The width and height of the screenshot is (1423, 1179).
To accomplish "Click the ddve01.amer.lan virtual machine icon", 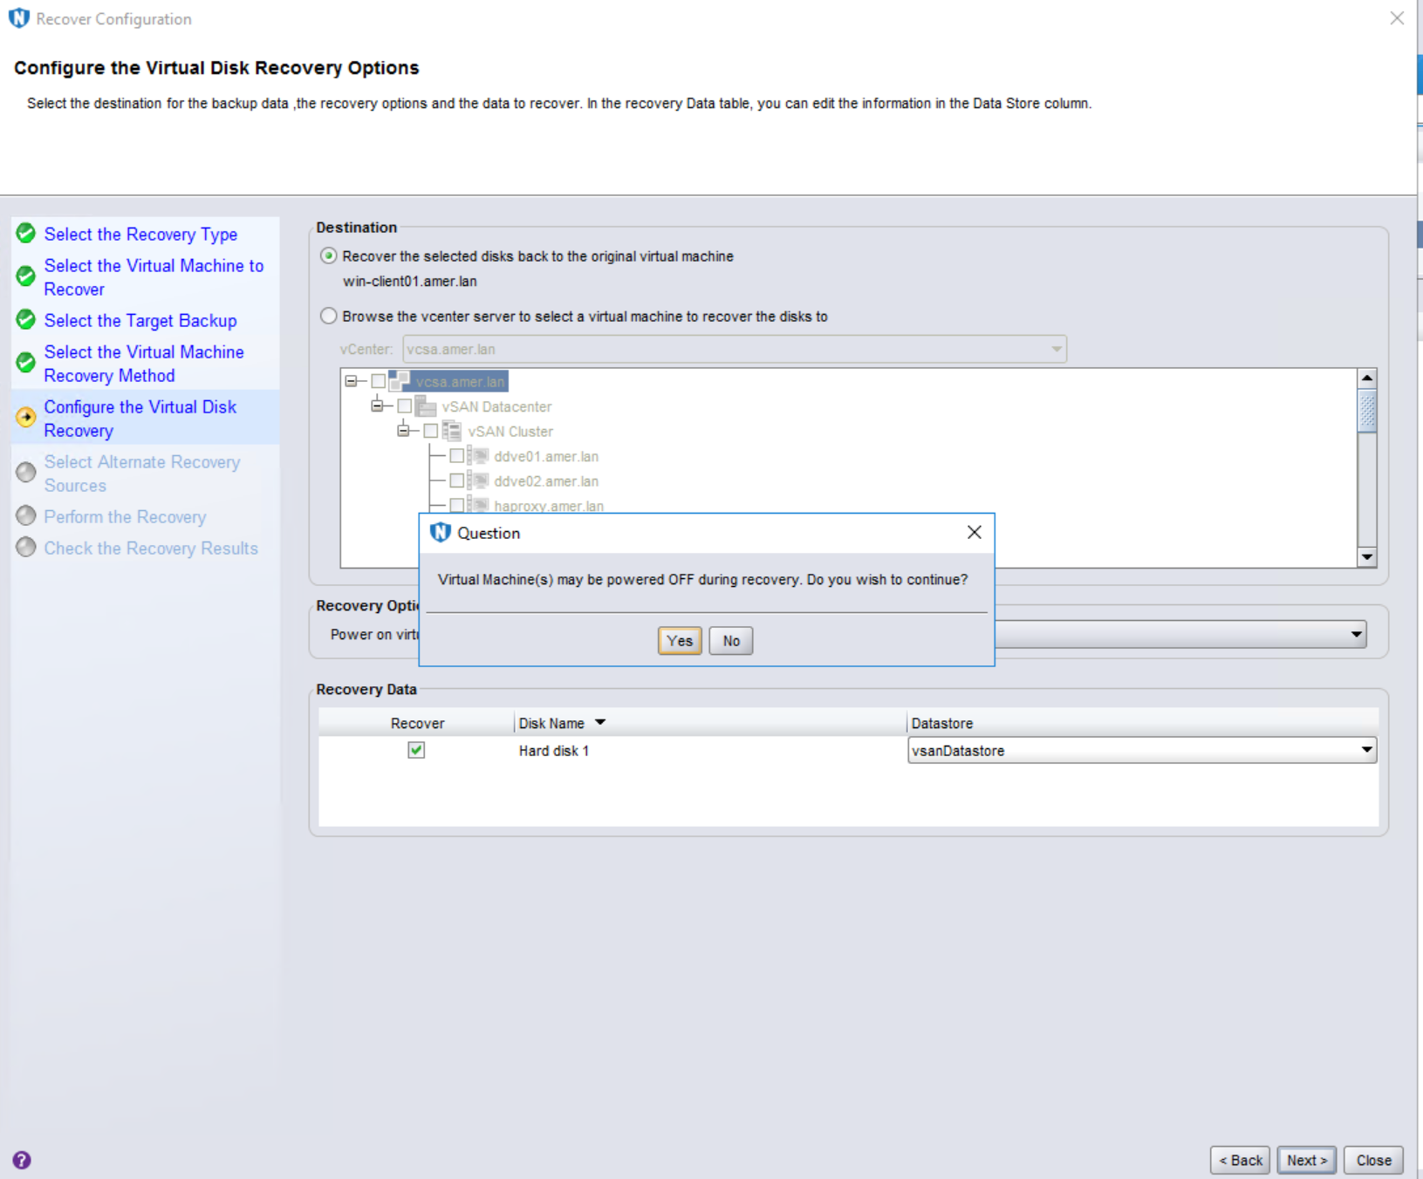I will [x=478, y=455].
